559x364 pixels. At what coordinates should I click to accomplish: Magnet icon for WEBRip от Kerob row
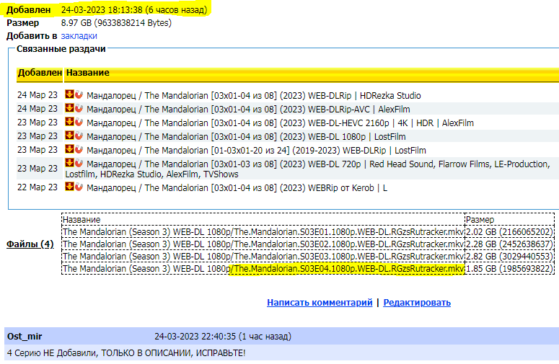coord(79,186)
